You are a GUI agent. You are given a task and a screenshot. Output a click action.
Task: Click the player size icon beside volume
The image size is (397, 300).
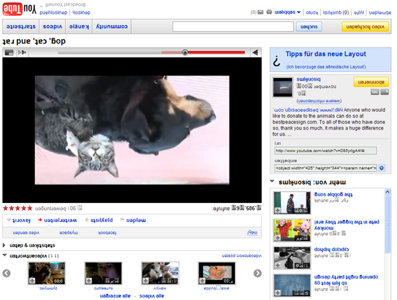[x=9, y=52]
